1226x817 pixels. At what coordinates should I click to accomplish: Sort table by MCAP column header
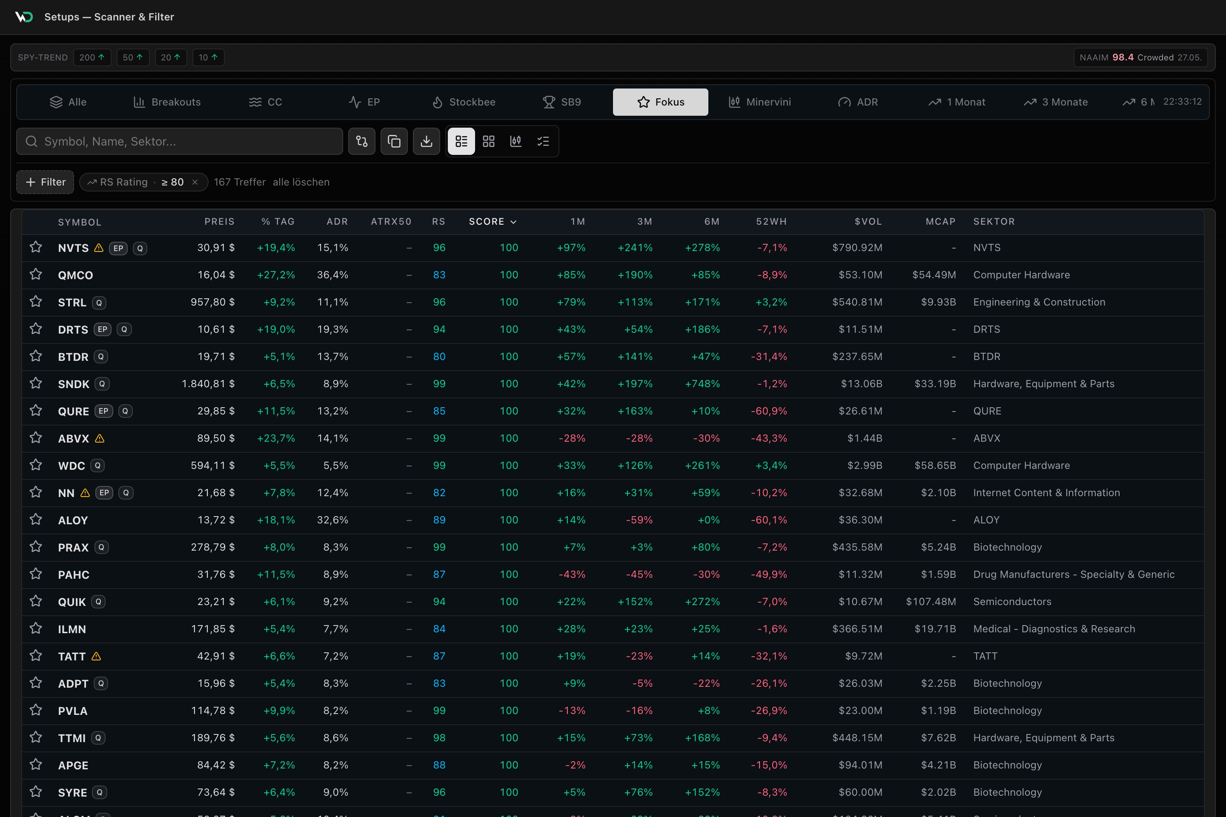coord(940,221)
